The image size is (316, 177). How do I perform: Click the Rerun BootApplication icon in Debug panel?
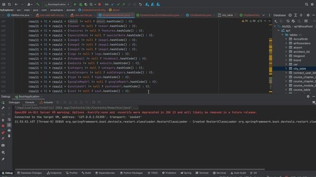(3, 103)
